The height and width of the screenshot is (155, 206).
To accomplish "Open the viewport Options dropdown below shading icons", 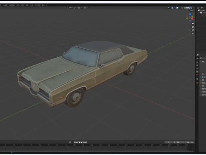I will [x=192, y=11].
